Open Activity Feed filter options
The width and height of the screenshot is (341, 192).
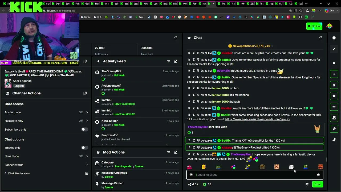(x=169, y=61)
